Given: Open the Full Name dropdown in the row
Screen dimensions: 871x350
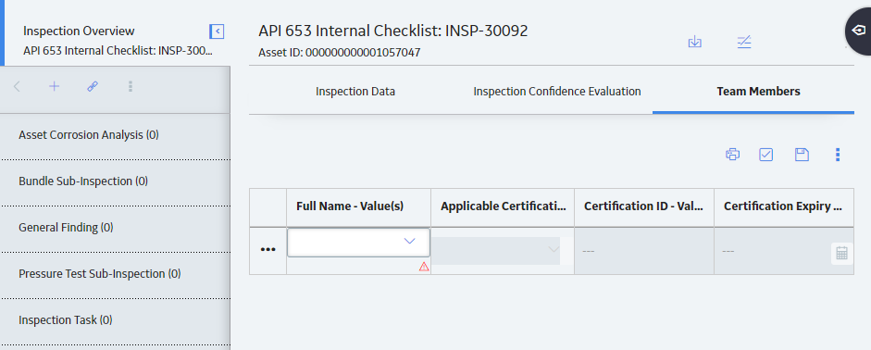Looking at the screenshot, I should [x=358, y=243].
